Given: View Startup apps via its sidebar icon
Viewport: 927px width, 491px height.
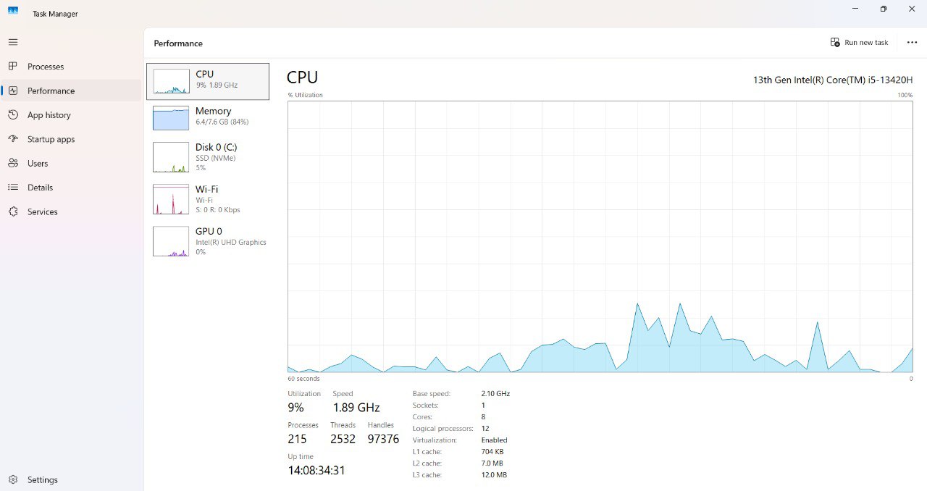Looking at the screenshot, I should pyautogui.click(x=13, y=138).
